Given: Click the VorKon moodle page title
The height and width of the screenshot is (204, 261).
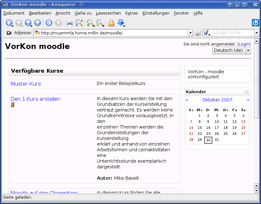Looking at the screenshot, I should (37, 46).
